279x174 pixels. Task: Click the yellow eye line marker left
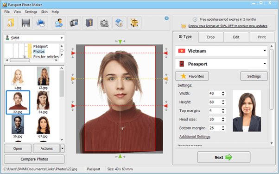point(73,78)
